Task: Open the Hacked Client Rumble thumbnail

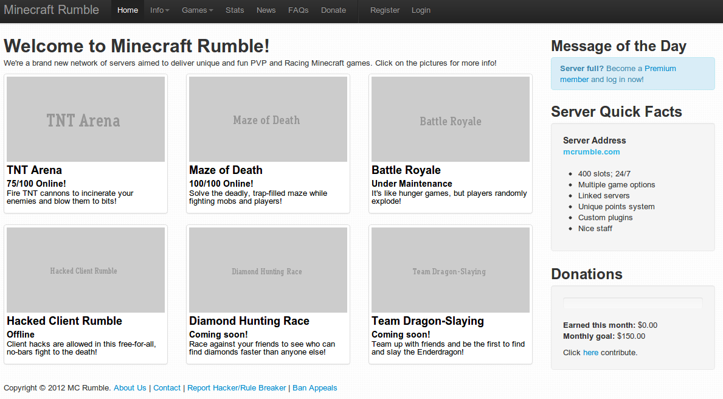Action: tap(86, 270)
